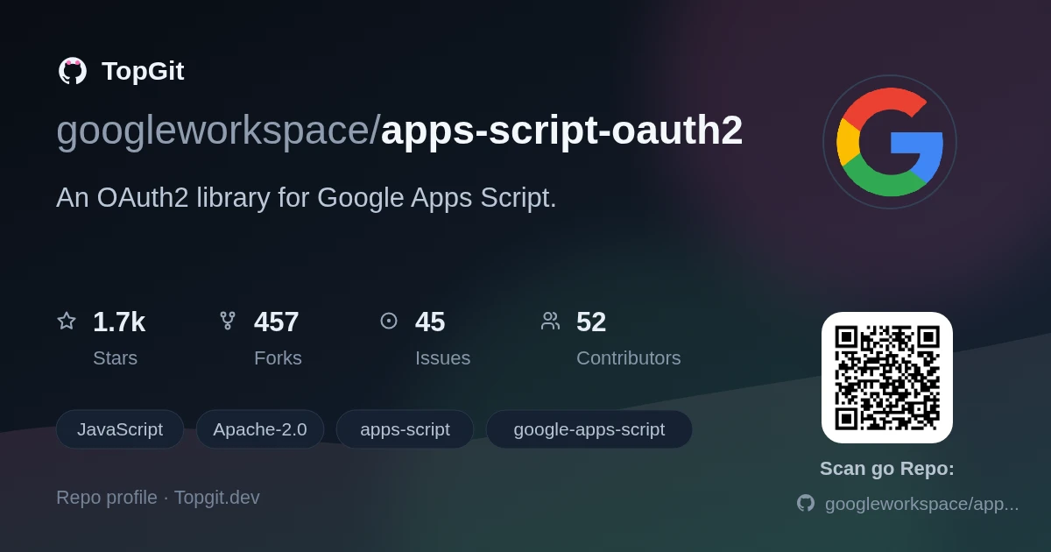Select the apps-script topic tag
Viewport: 1051px width, 552px height.
pos(405,429)
